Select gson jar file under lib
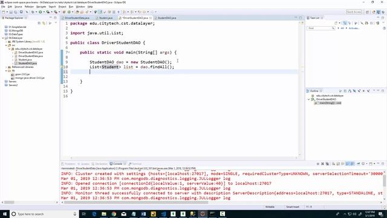 (22, 74)
